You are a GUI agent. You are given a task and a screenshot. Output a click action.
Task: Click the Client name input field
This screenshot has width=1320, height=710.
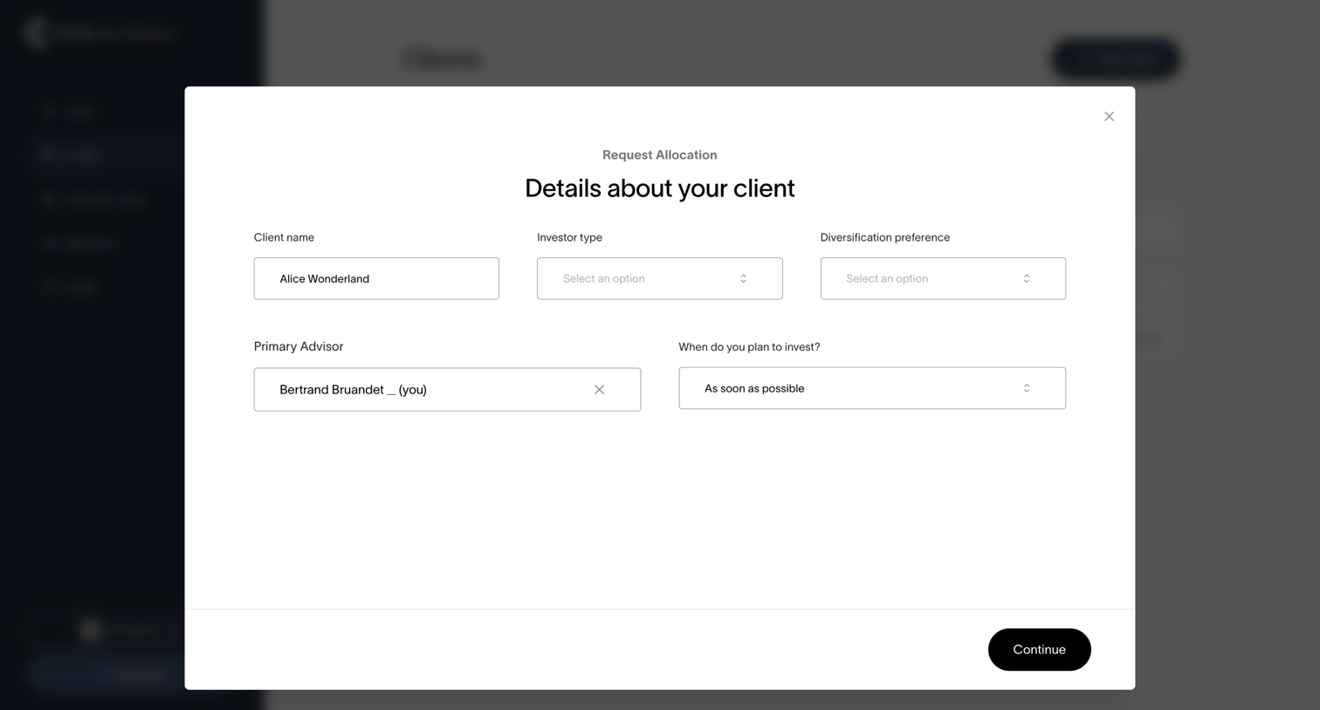(376, 278)
